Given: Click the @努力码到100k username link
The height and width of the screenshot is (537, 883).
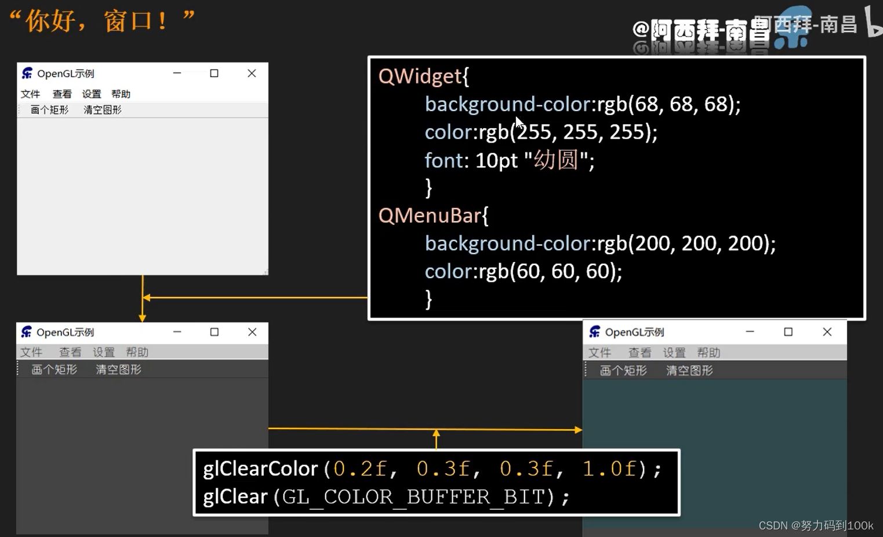Looking at the screenshot, I should pyautogui.click(x=833, y=525).
